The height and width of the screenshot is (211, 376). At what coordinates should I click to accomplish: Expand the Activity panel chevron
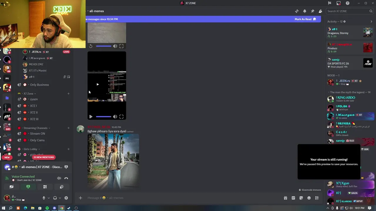click(371, 21)
